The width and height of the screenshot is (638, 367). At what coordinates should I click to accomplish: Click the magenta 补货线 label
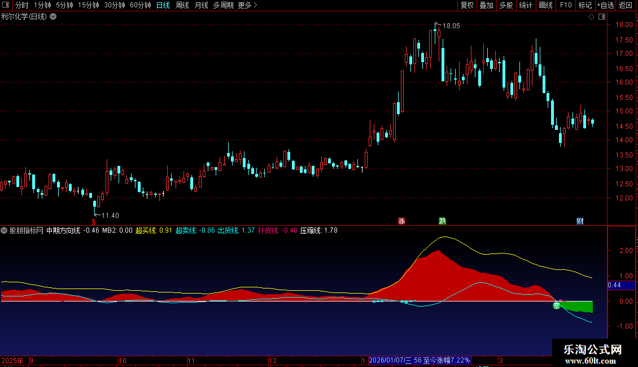(x=277, y=230)
